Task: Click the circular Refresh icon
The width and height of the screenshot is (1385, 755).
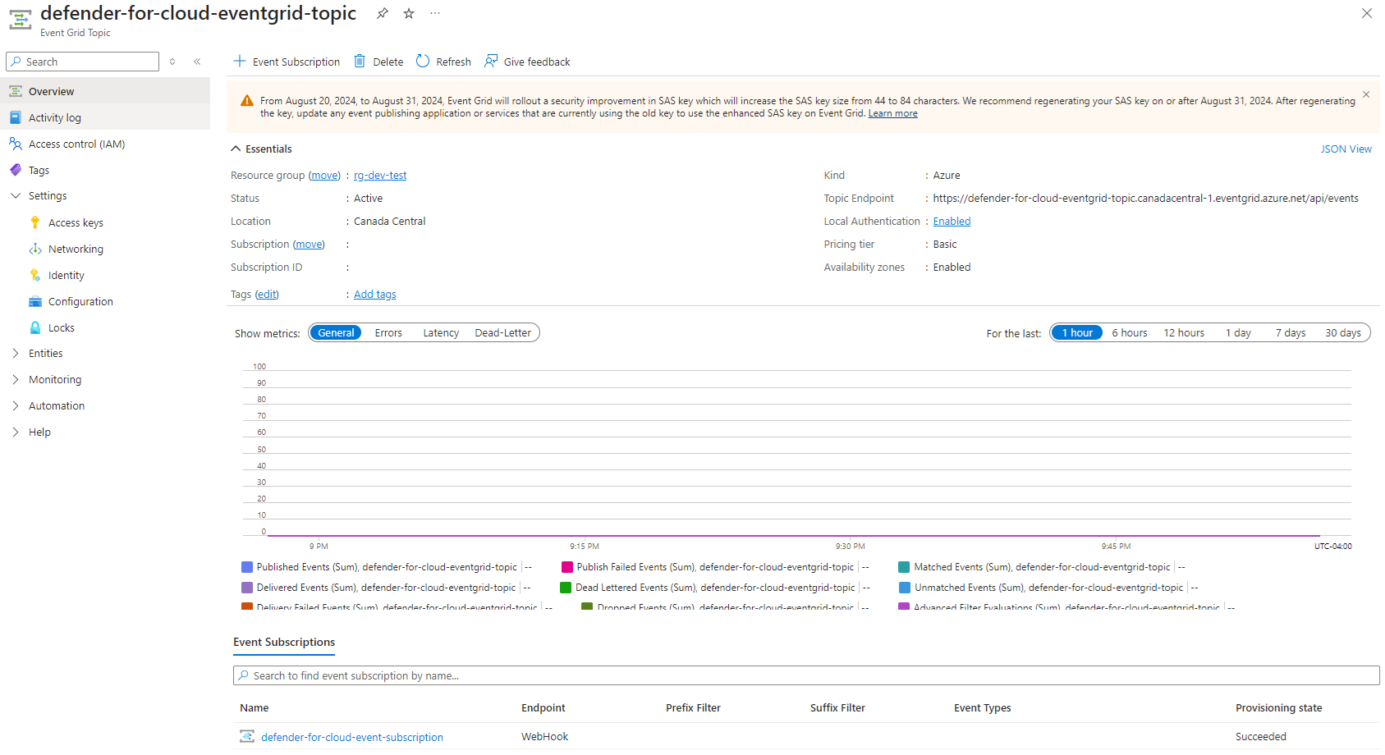Action: (423, 61)
